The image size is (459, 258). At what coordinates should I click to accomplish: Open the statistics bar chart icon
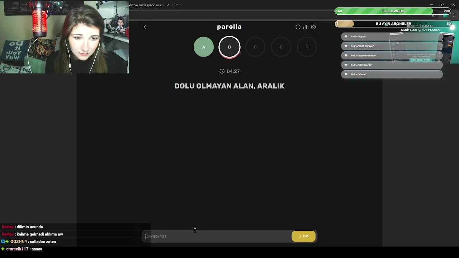[306, 27]
